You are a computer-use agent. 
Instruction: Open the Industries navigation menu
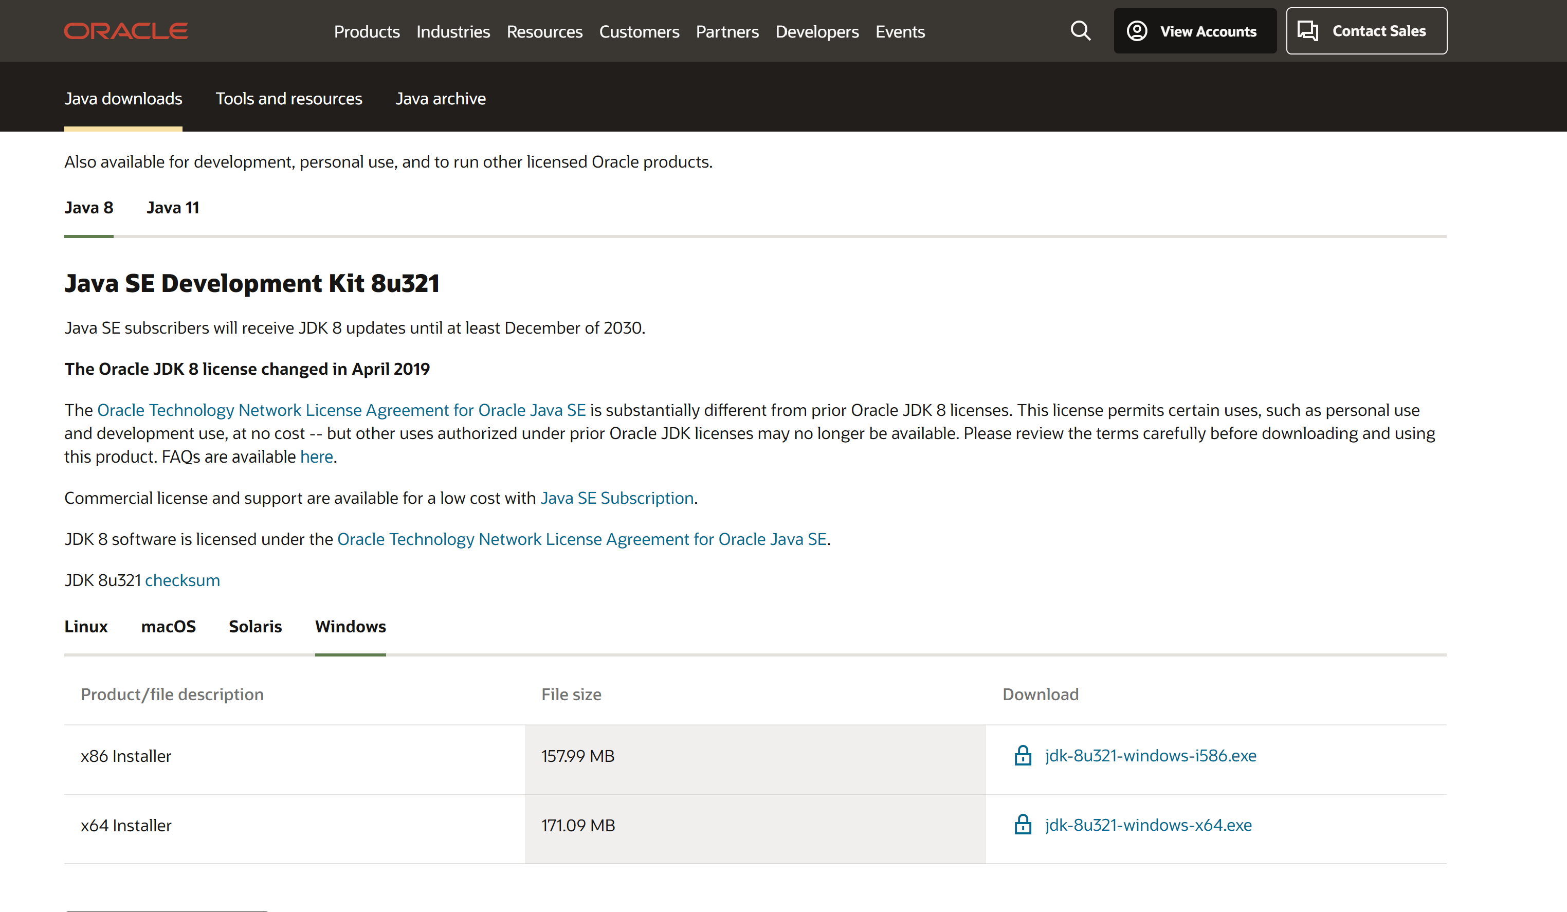point(453,32)
